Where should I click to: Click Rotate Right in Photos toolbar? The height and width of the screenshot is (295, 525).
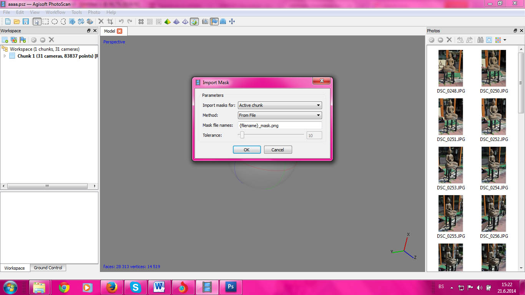[x=460, y=40]
